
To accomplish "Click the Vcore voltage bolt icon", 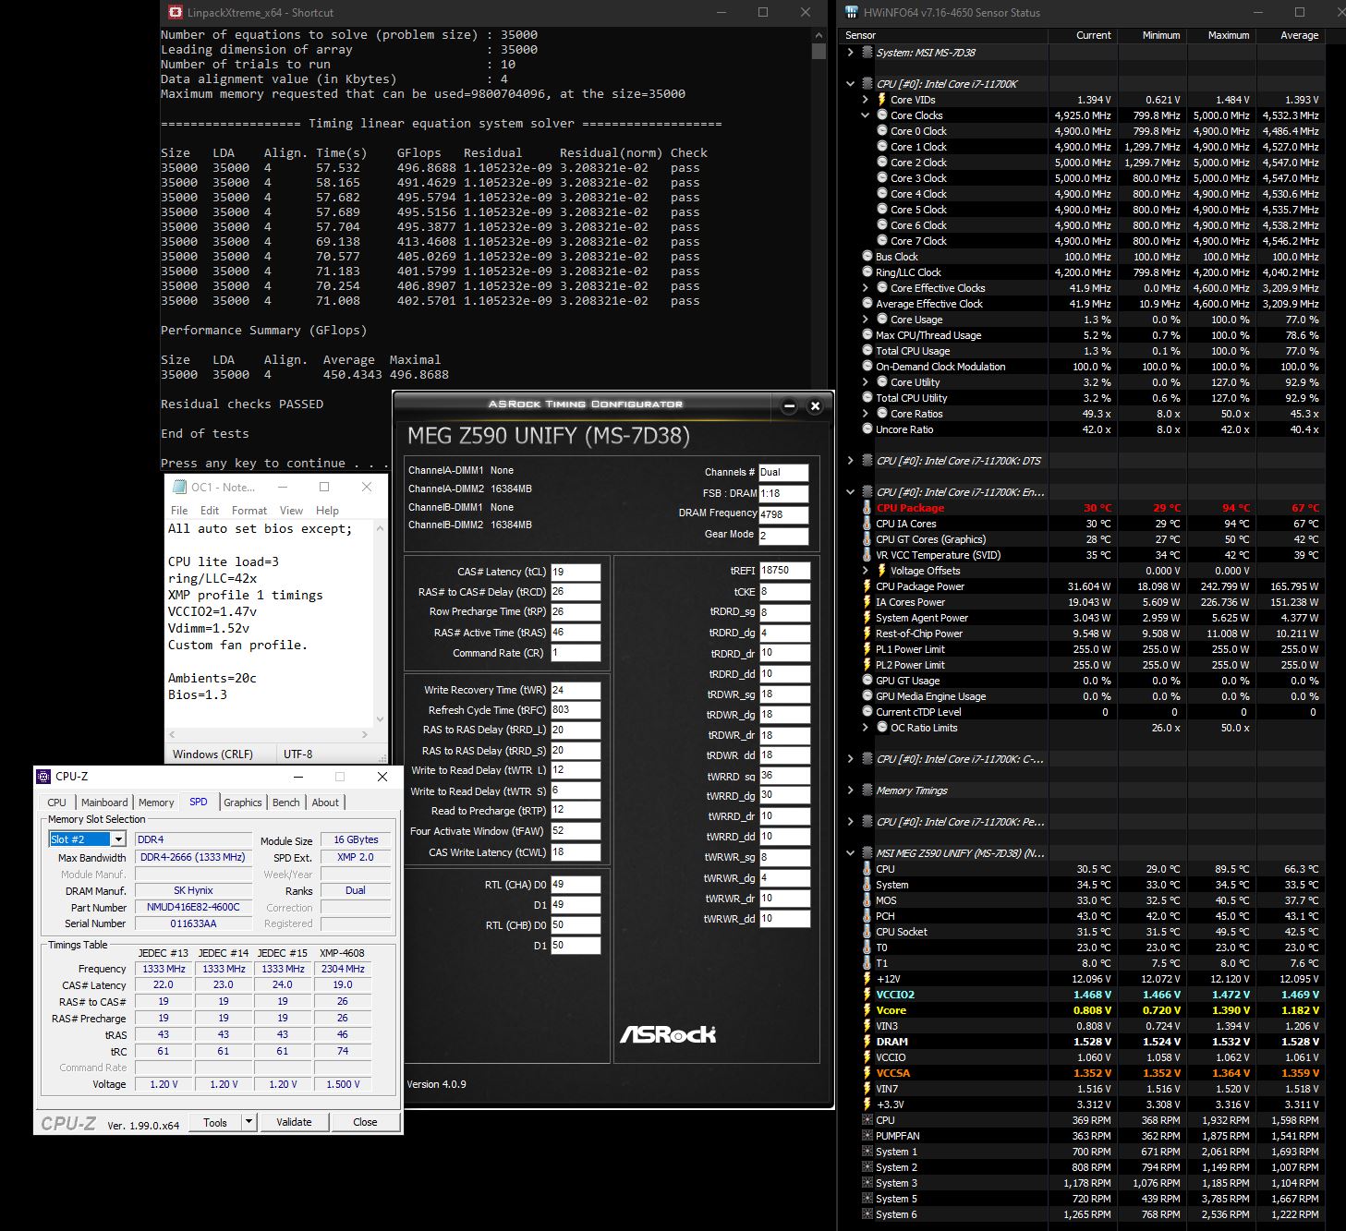I will [x=867, y=1010].
